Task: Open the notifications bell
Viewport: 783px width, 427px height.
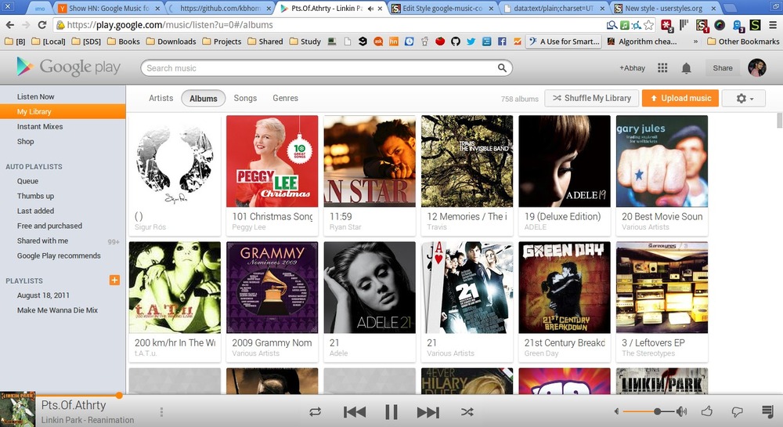Action: click(x=687, y=68)
